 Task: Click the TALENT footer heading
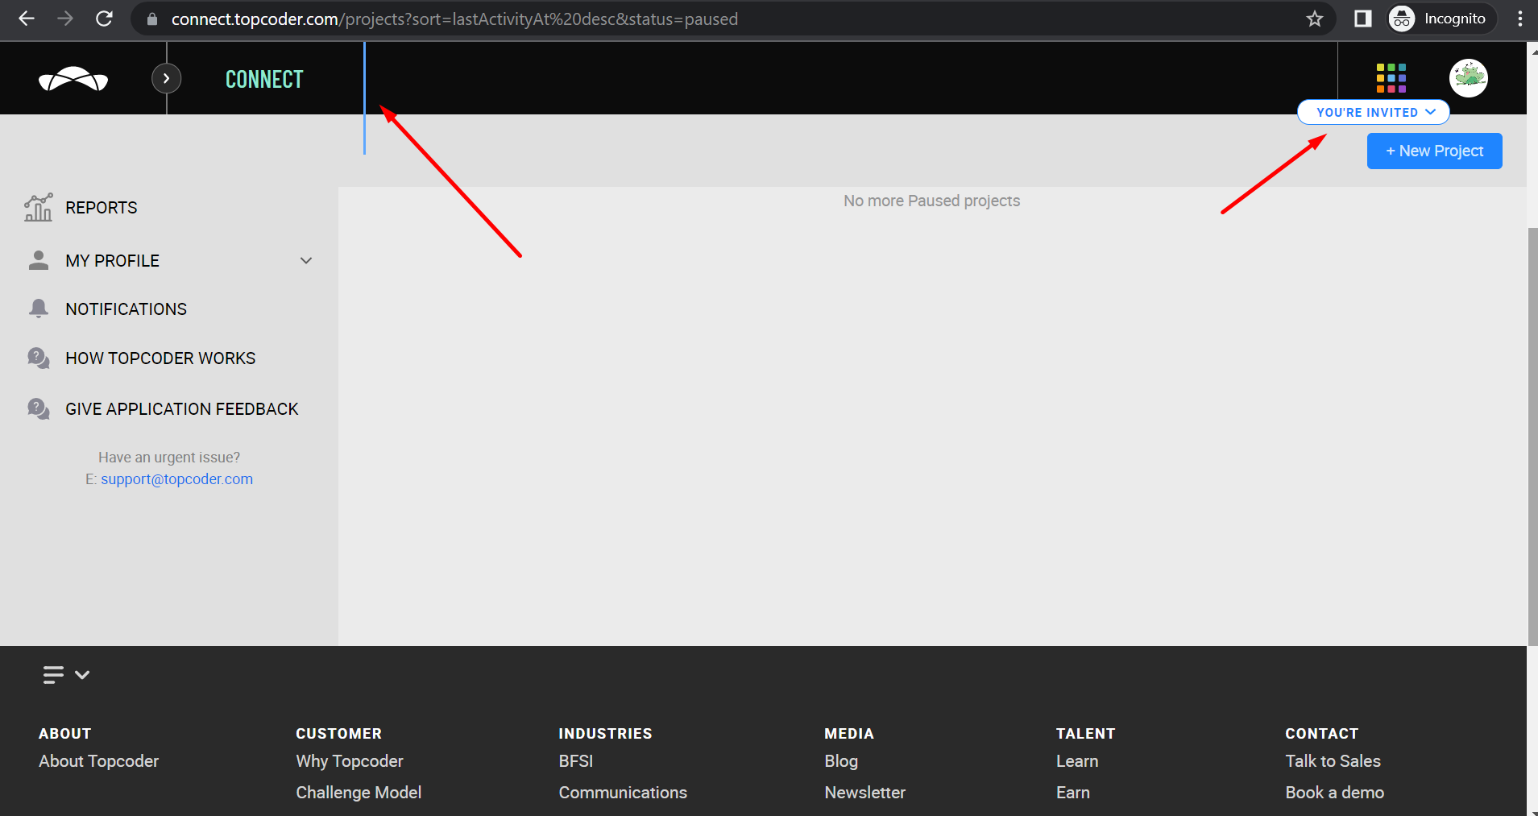pos(1085,734)
